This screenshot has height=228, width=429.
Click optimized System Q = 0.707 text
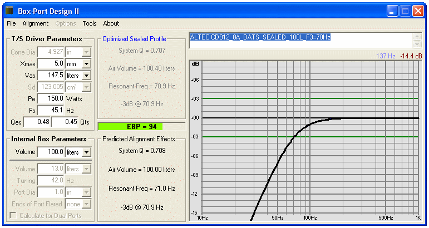[142, 51]
